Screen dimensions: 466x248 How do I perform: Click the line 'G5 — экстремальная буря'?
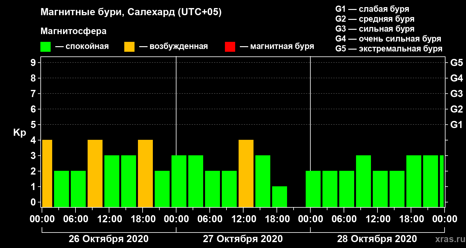click(389, 49)
